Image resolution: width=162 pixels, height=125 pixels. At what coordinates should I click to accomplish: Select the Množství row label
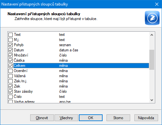tap(21, 55)
